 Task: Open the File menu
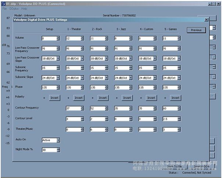coord(5,8)
